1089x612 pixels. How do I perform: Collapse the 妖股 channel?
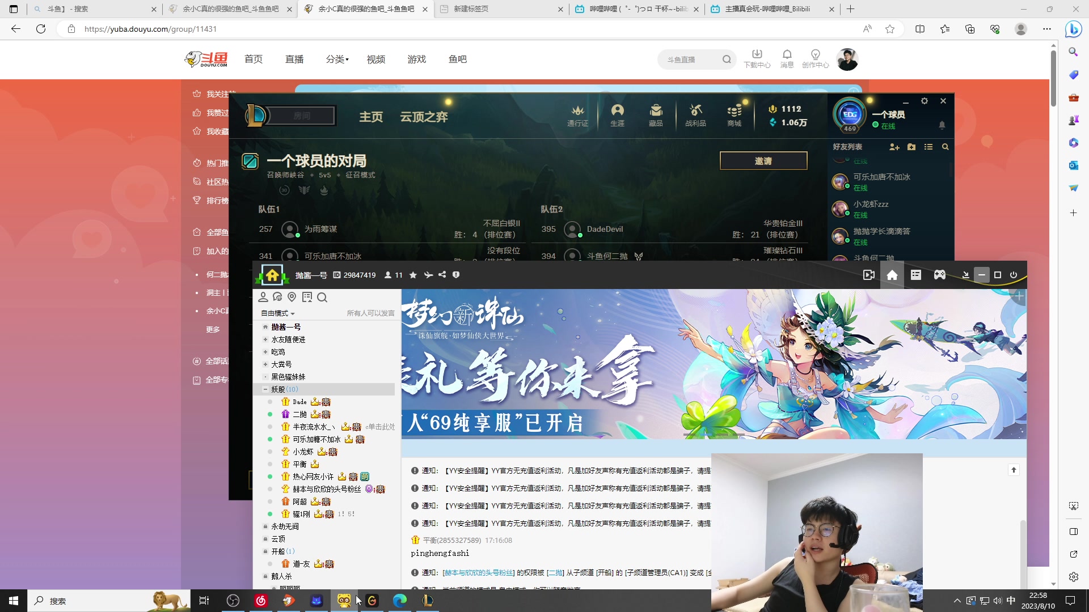[x=265, y=389]
